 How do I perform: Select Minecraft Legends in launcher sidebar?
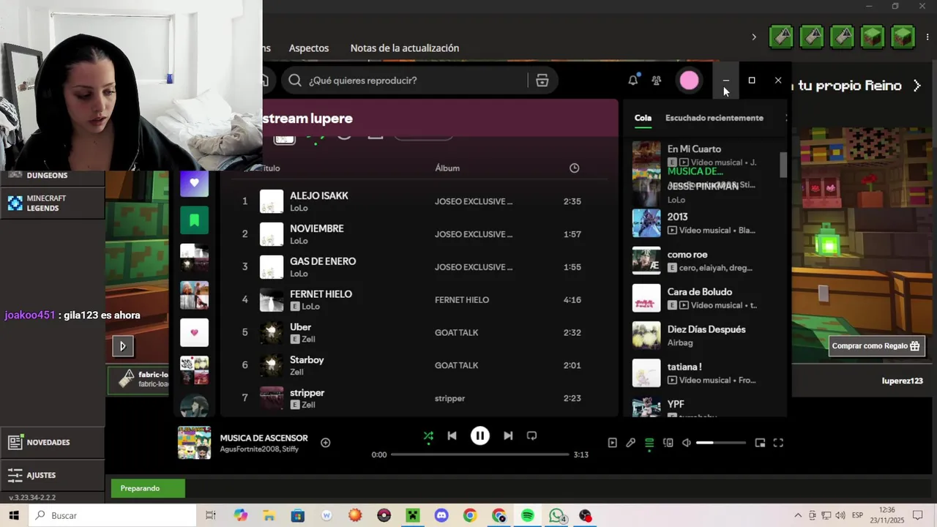(x=53, y=203)
